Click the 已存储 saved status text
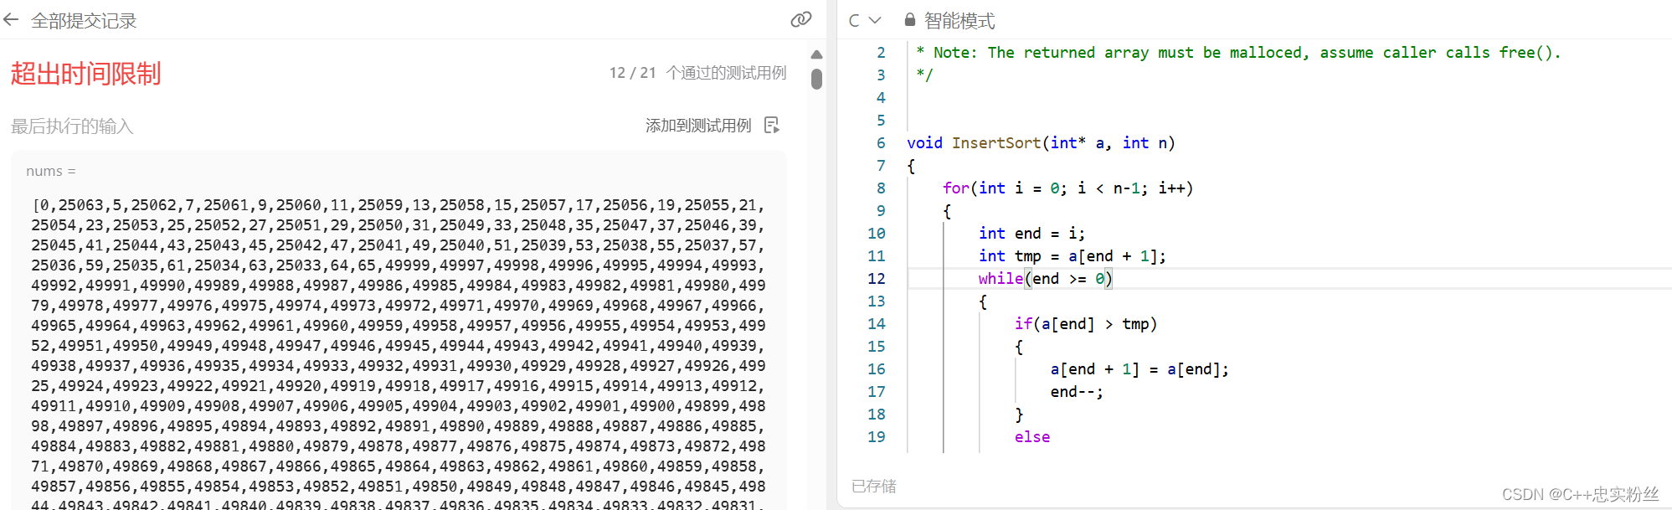This screenshot has width=1672, height=510. [873, 487]
